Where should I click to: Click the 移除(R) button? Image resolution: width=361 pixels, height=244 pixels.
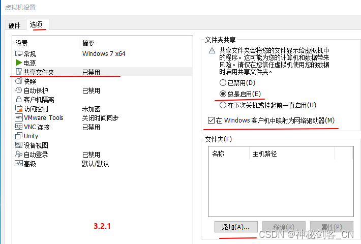[284, 227]
